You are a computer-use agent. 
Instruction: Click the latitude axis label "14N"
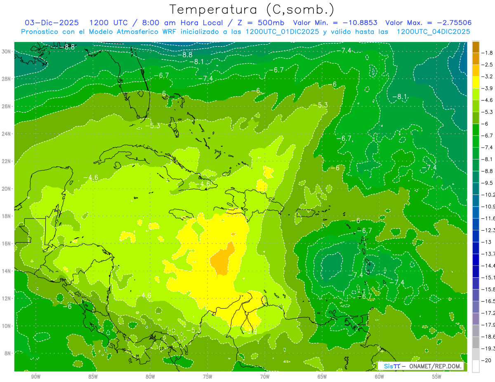click(x=6, y=271)
